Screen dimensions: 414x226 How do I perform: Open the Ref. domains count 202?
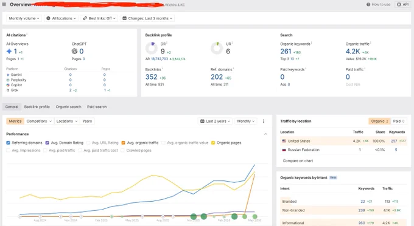coord(217,77)
